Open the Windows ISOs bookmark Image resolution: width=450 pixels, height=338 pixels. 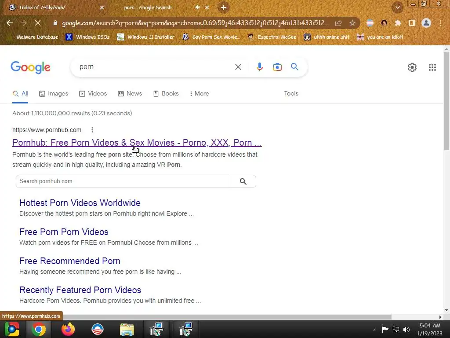(x=87, y=37)
